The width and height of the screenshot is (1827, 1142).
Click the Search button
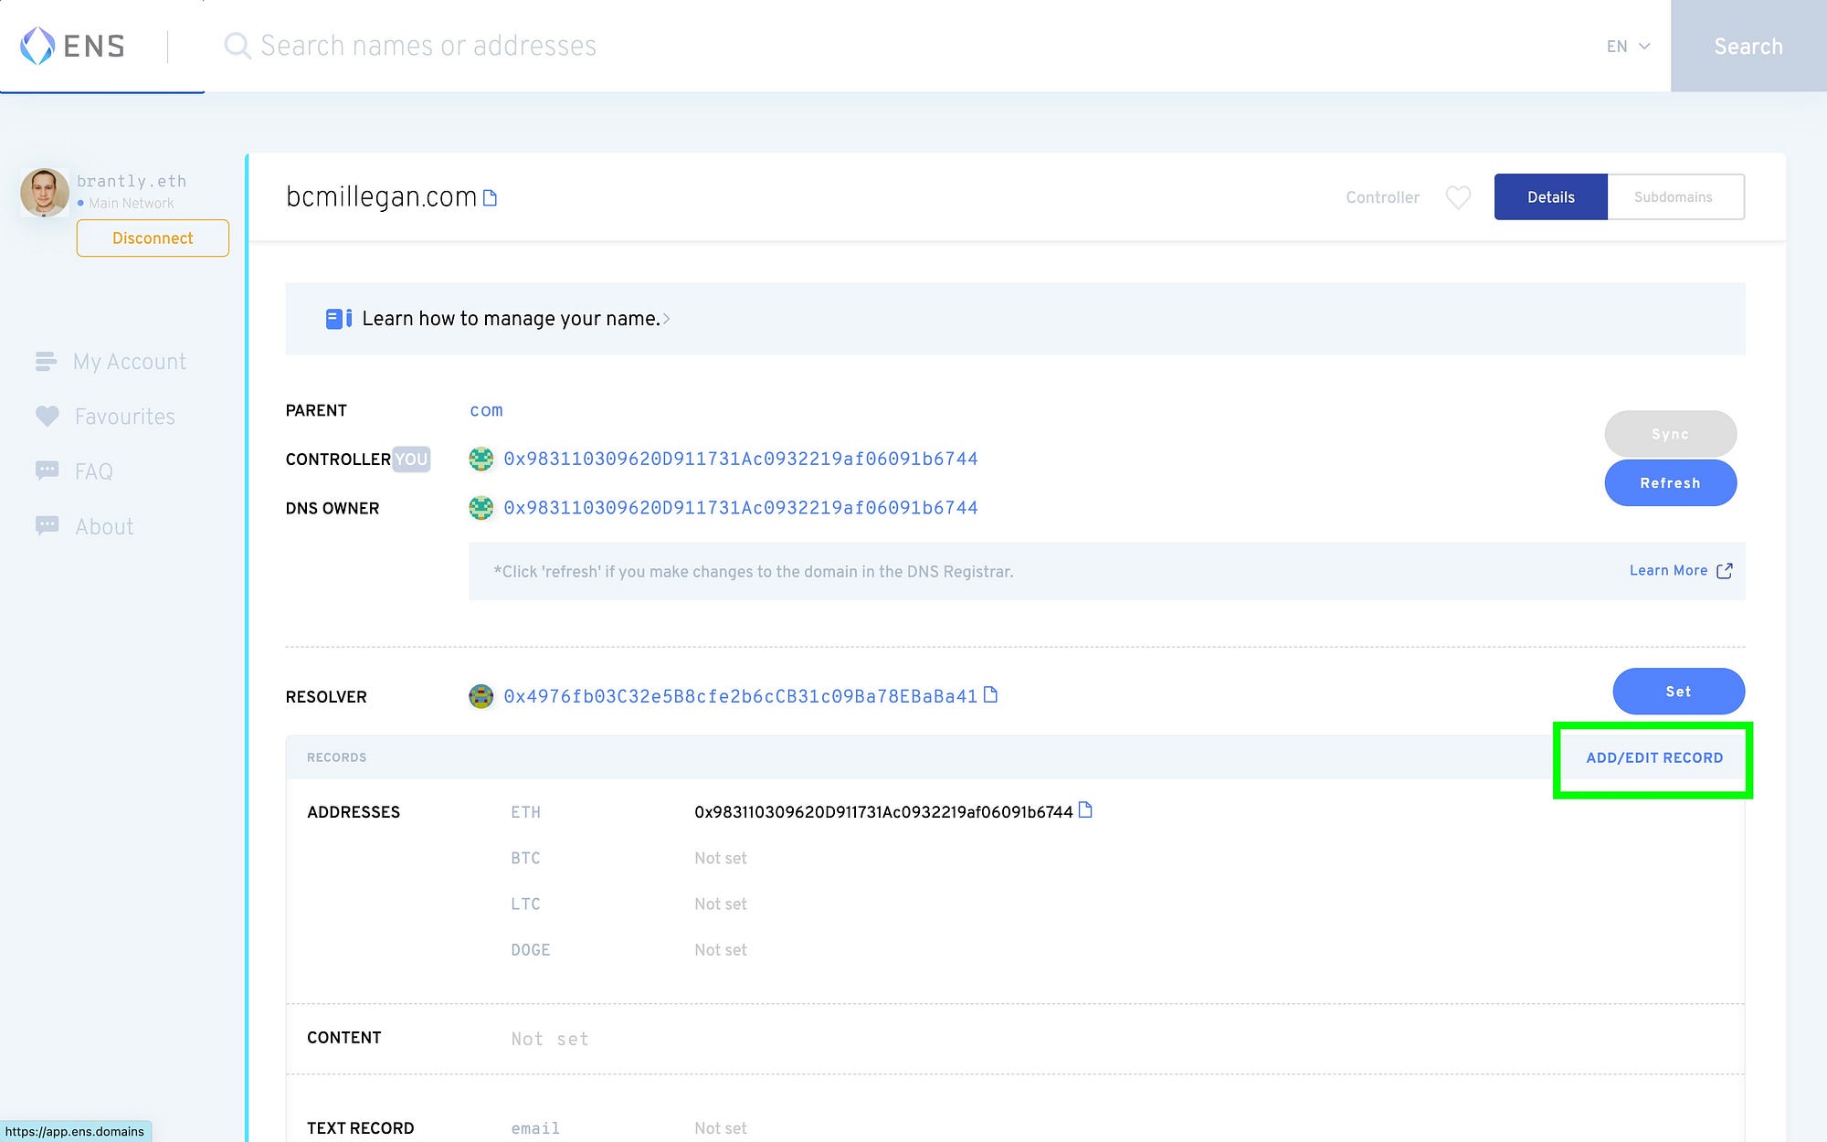[x=1748, y=46]
